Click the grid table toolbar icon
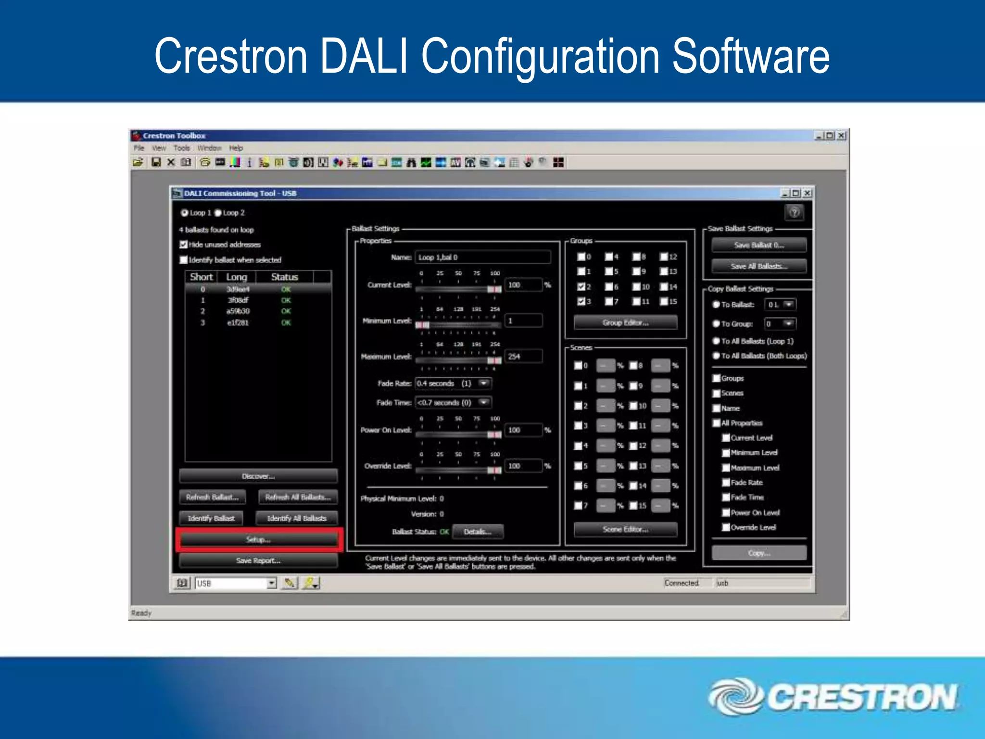This screenshot has height=739, width=985. click(x=514, y=163)
